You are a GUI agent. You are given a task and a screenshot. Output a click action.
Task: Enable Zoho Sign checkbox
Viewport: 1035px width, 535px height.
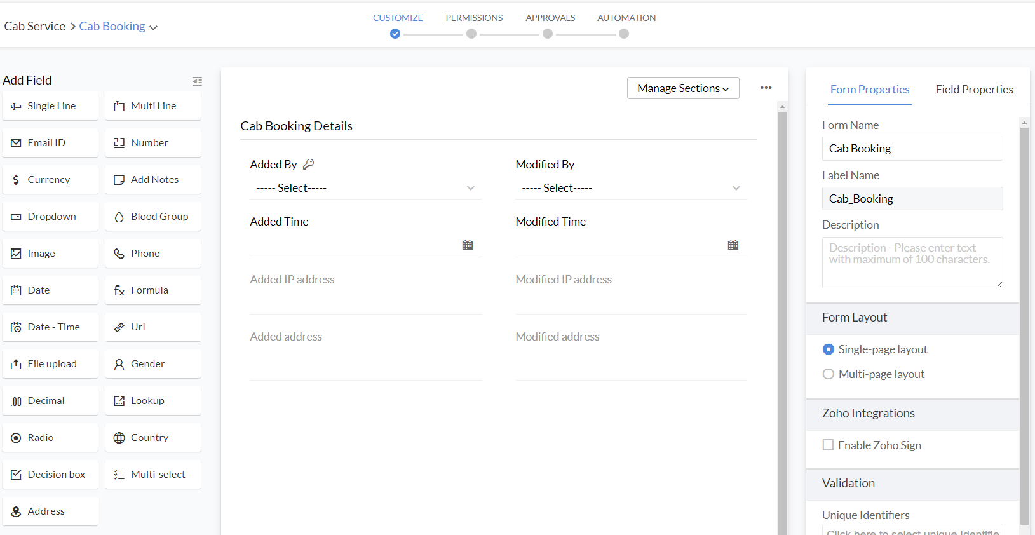click(829, 445)
